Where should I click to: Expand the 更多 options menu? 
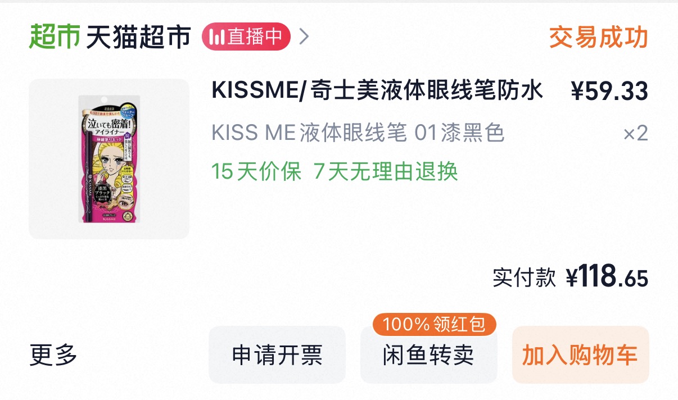click(53, 354)
